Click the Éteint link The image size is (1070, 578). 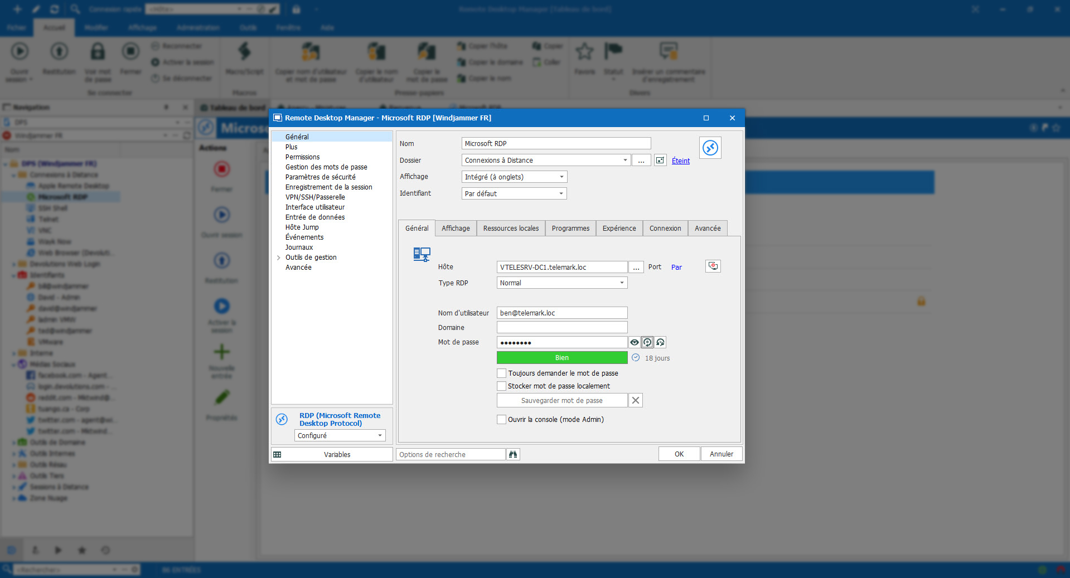(681, 161)
